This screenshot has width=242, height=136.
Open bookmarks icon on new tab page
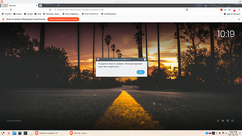tap(228, 121)
